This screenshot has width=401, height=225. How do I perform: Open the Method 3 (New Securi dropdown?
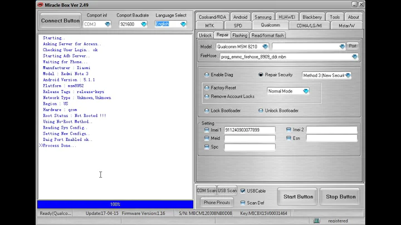[348, 75]
